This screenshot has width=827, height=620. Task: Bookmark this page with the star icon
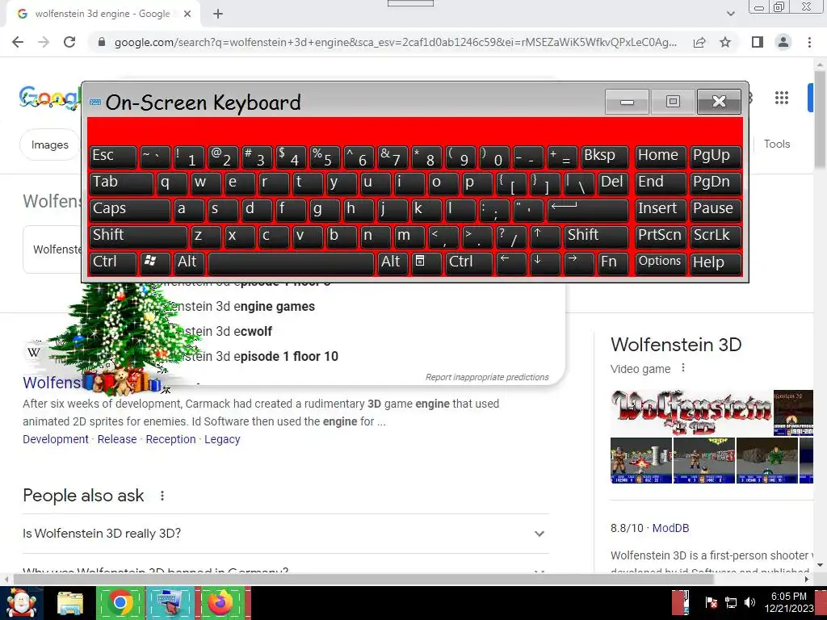(x=725, y=42)
